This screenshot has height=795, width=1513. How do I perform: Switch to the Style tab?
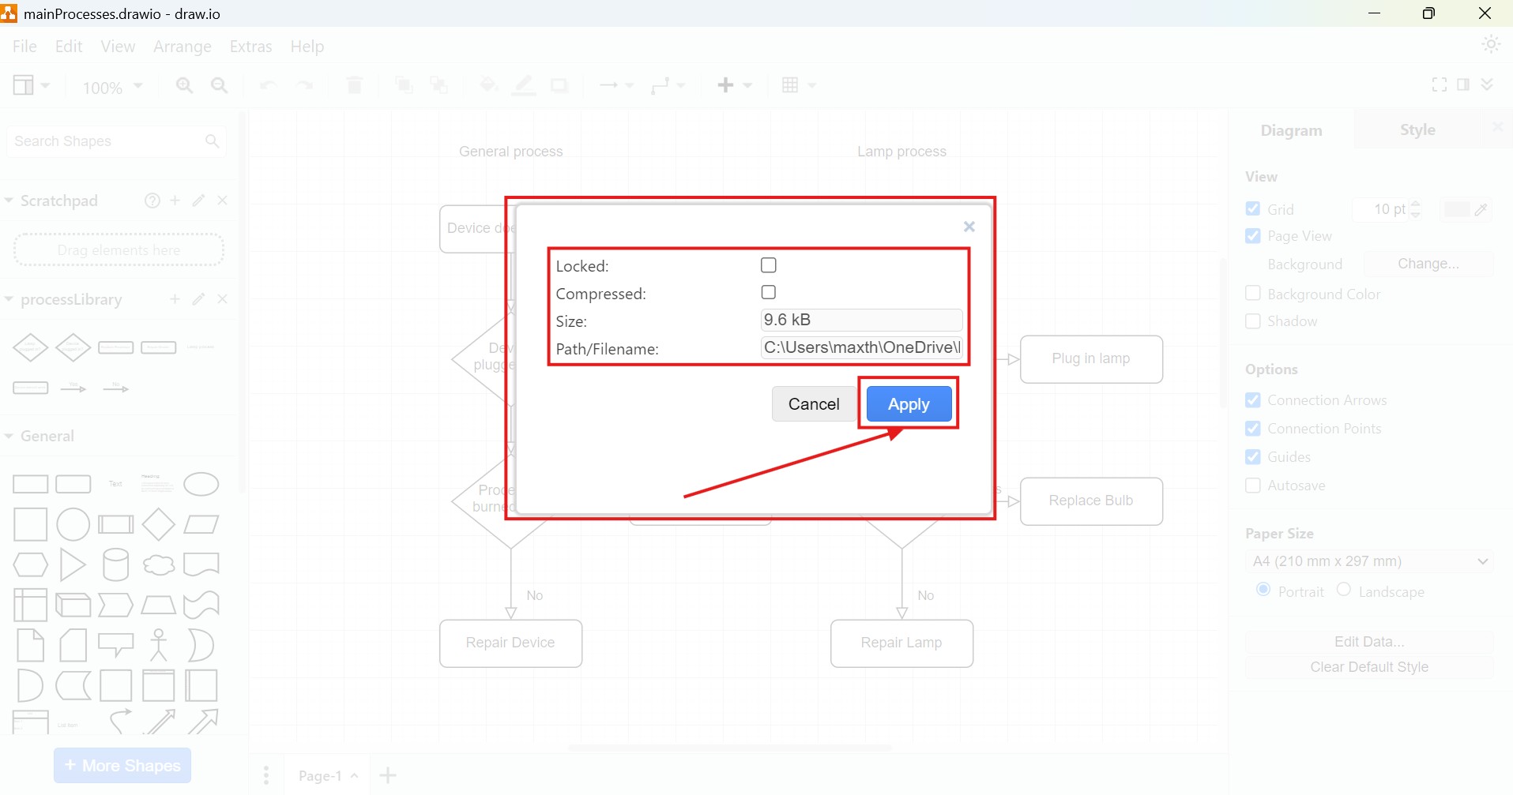pos(1417,129)
